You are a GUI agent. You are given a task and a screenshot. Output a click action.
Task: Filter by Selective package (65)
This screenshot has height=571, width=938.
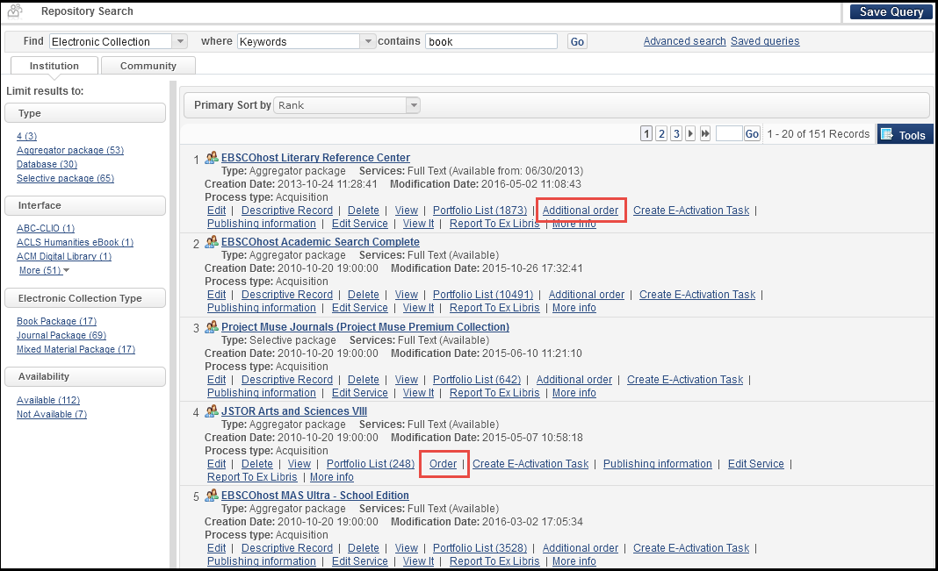pyautogui.click(x=65, y=178)
